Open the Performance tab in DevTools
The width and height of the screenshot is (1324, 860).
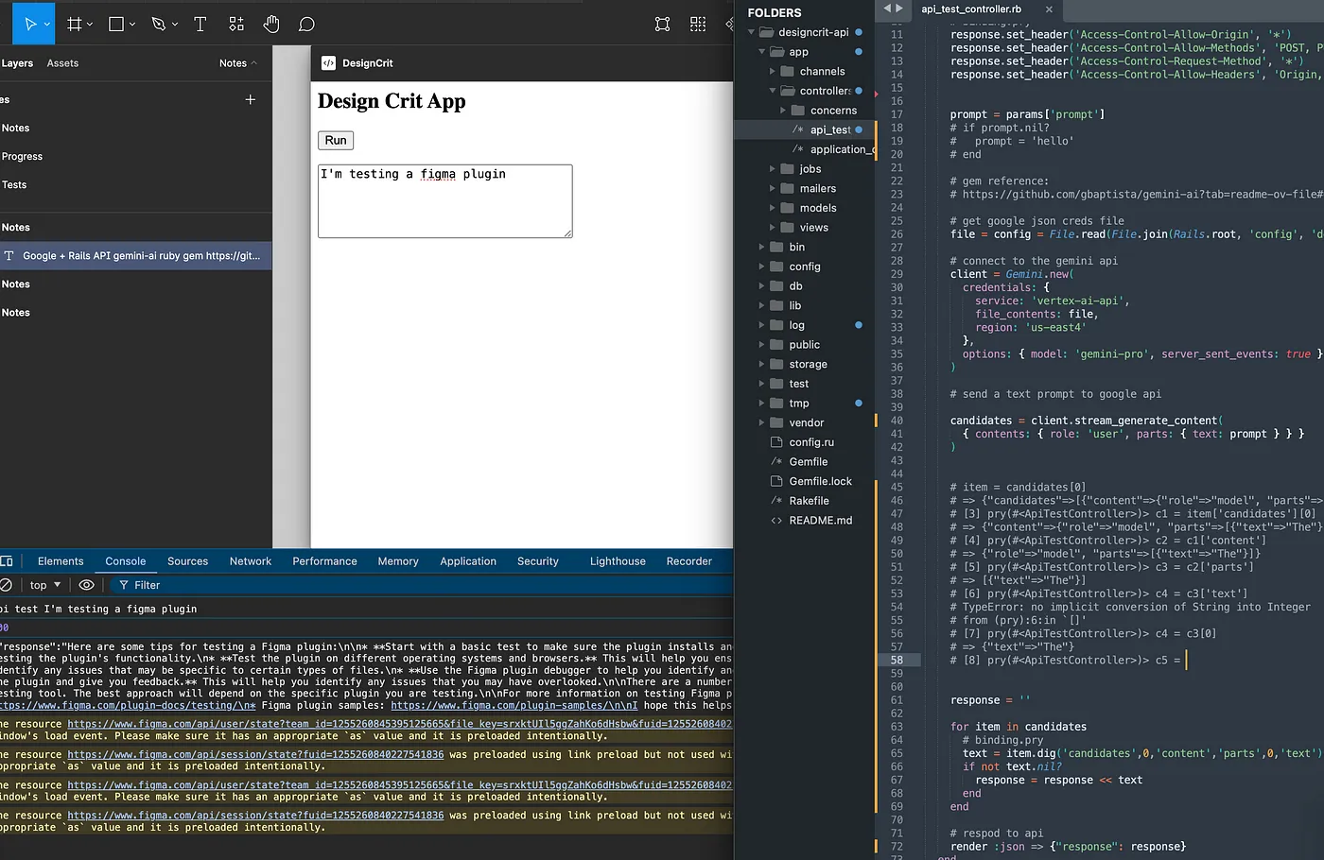[x=324, y=561]
